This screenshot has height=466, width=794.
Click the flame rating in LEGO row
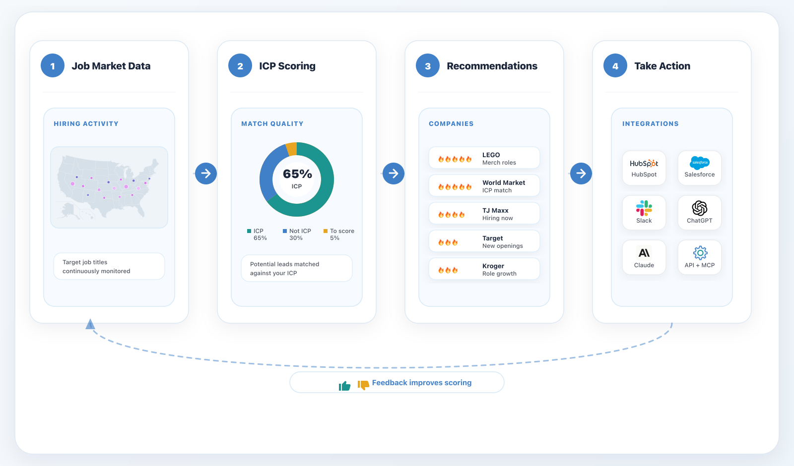point(455,159)
